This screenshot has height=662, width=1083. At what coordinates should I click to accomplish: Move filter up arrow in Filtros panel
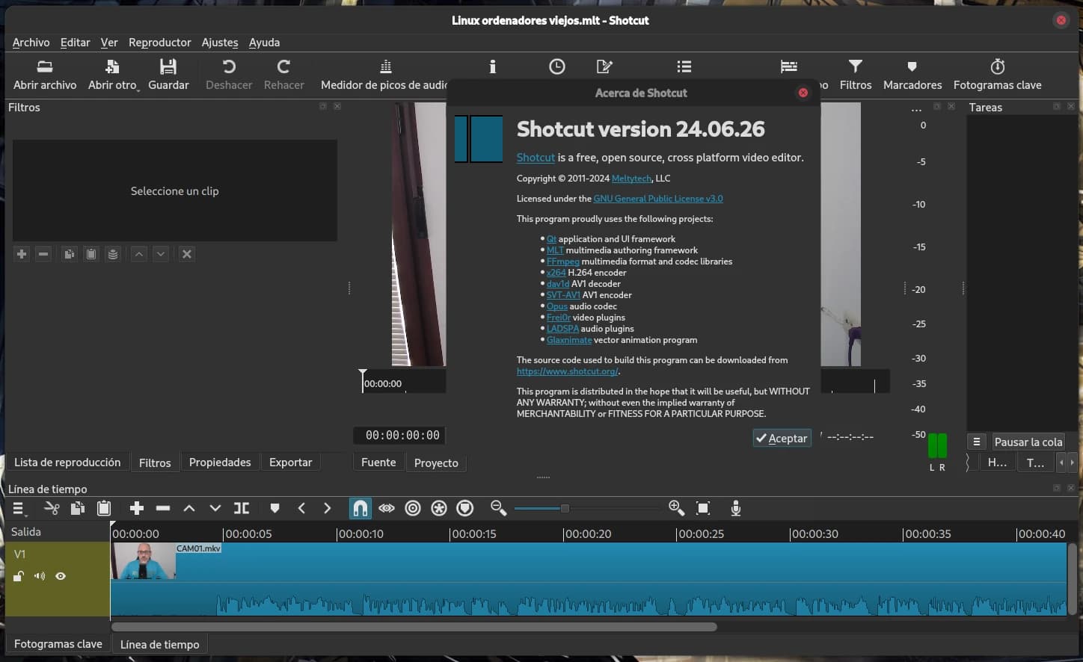139,254
